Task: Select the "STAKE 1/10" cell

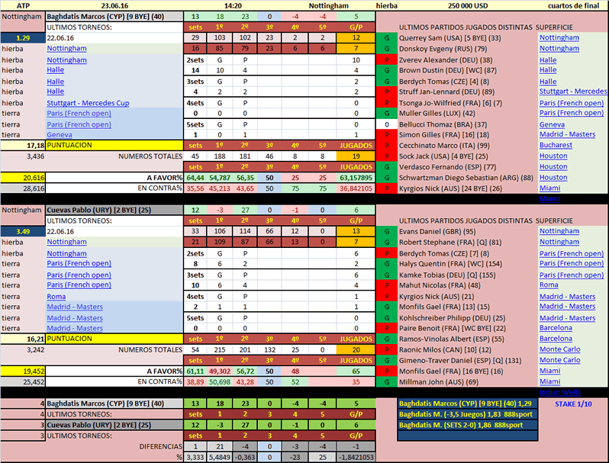Action: tap(573, 404)
